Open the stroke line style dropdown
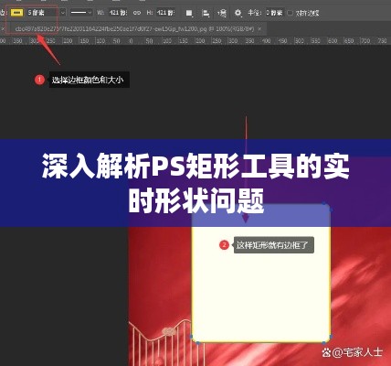 81,13
